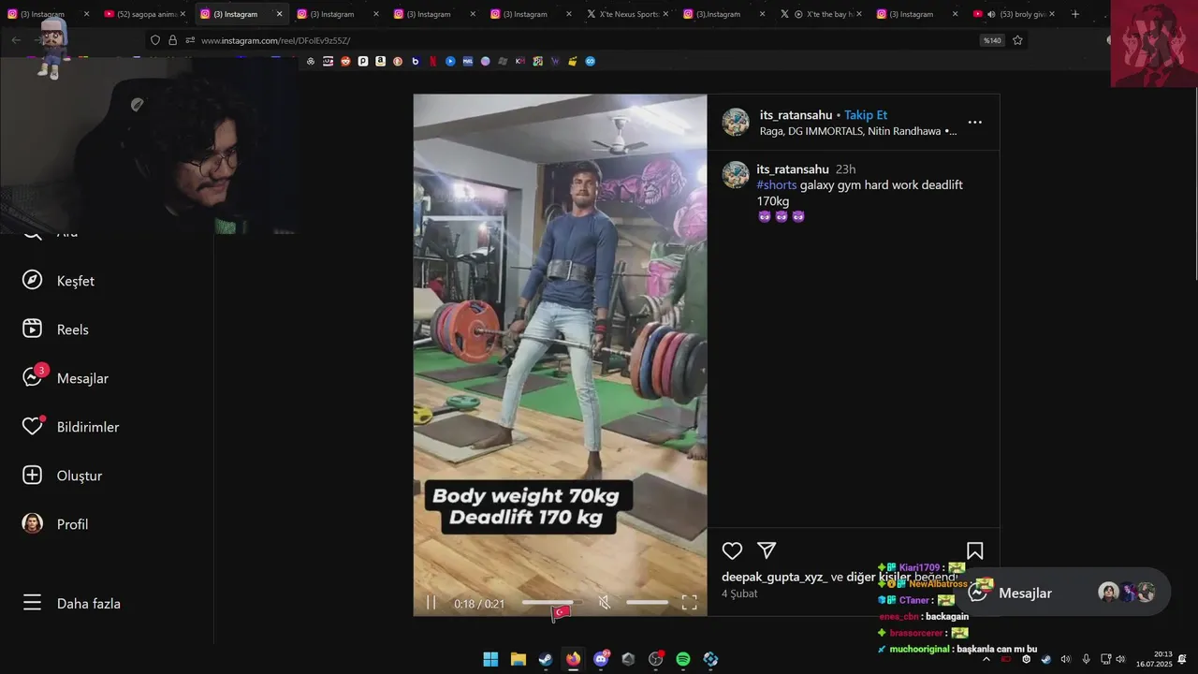Click the caption date '4 Şubat'

(739, 593)
